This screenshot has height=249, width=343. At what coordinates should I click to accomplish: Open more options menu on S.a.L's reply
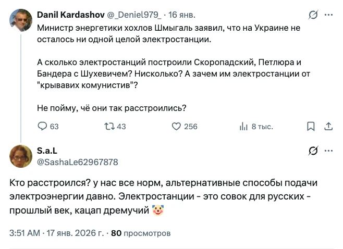(x=328, y=151)
